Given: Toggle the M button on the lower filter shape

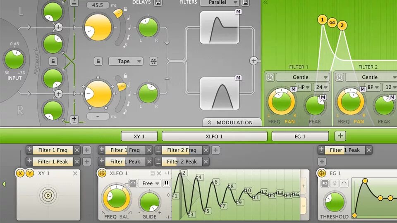Looking at the screenshot, I should (238, 78).
